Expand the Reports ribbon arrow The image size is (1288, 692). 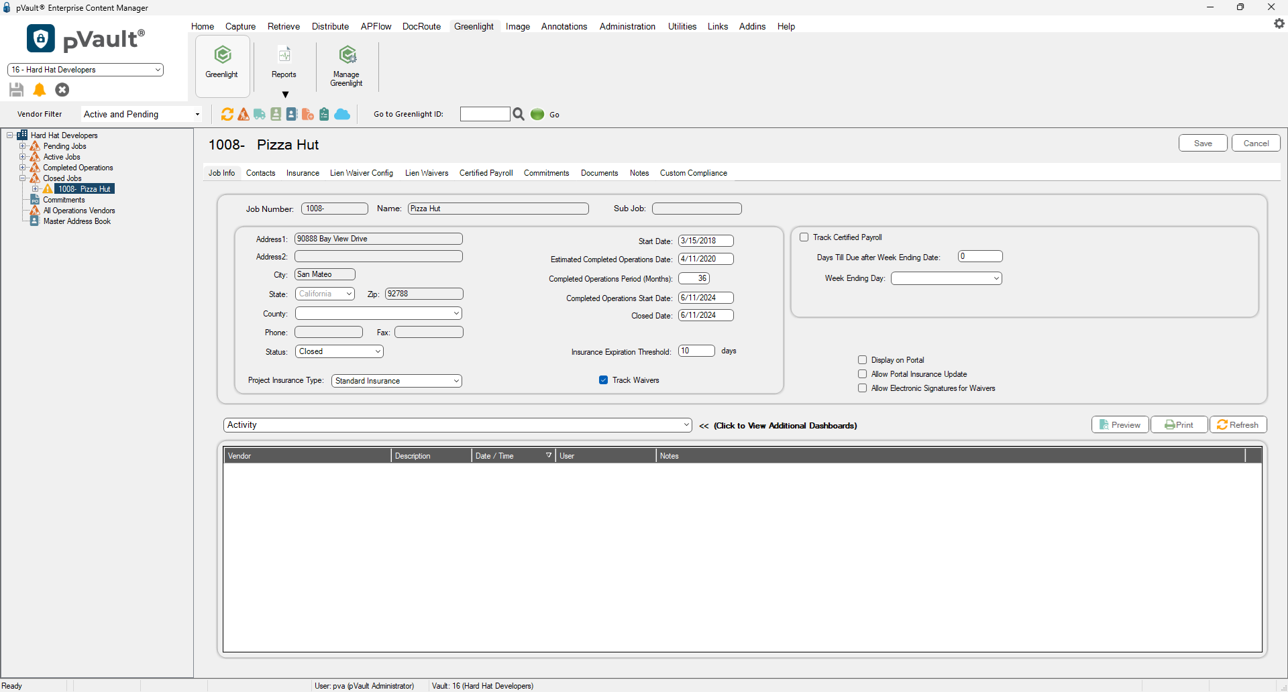point(285,95)
